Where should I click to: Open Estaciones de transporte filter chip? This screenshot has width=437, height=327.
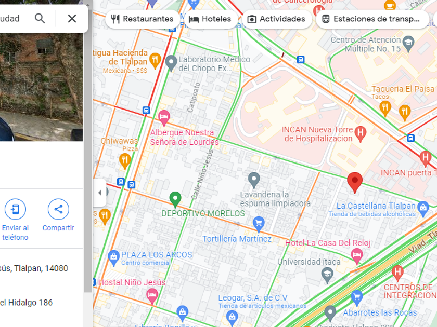(x=372, y=19)
